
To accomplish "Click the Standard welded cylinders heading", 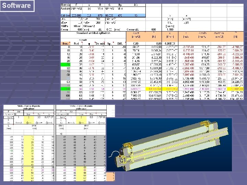I will pyautogui.click(x=93, y=33).
